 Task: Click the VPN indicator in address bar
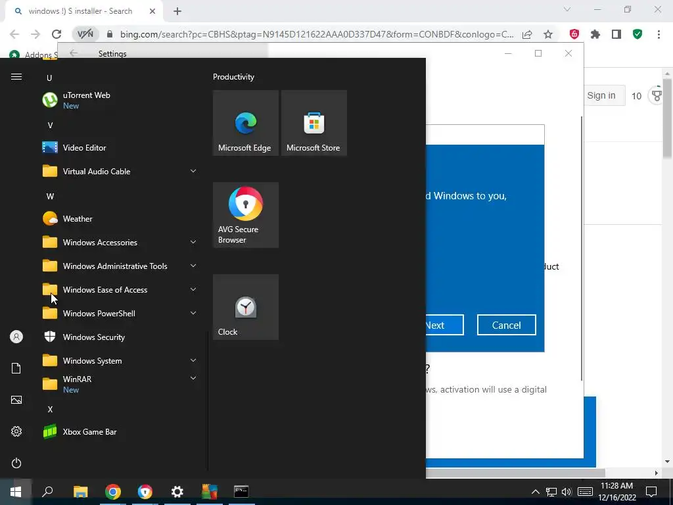pyautogui.click(x=85, y=34)
